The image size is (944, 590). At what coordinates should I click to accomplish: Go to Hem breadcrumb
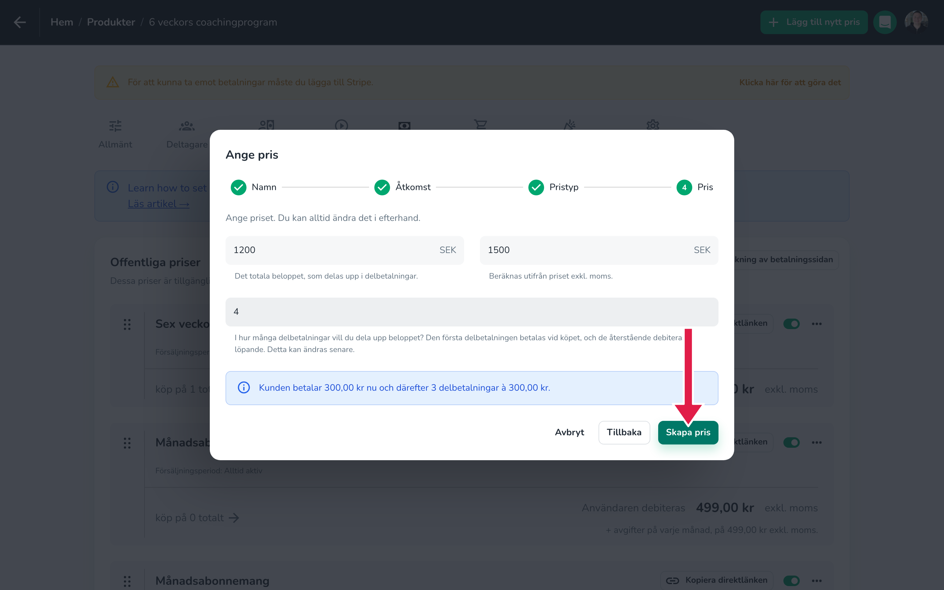(x=62, y=22)
